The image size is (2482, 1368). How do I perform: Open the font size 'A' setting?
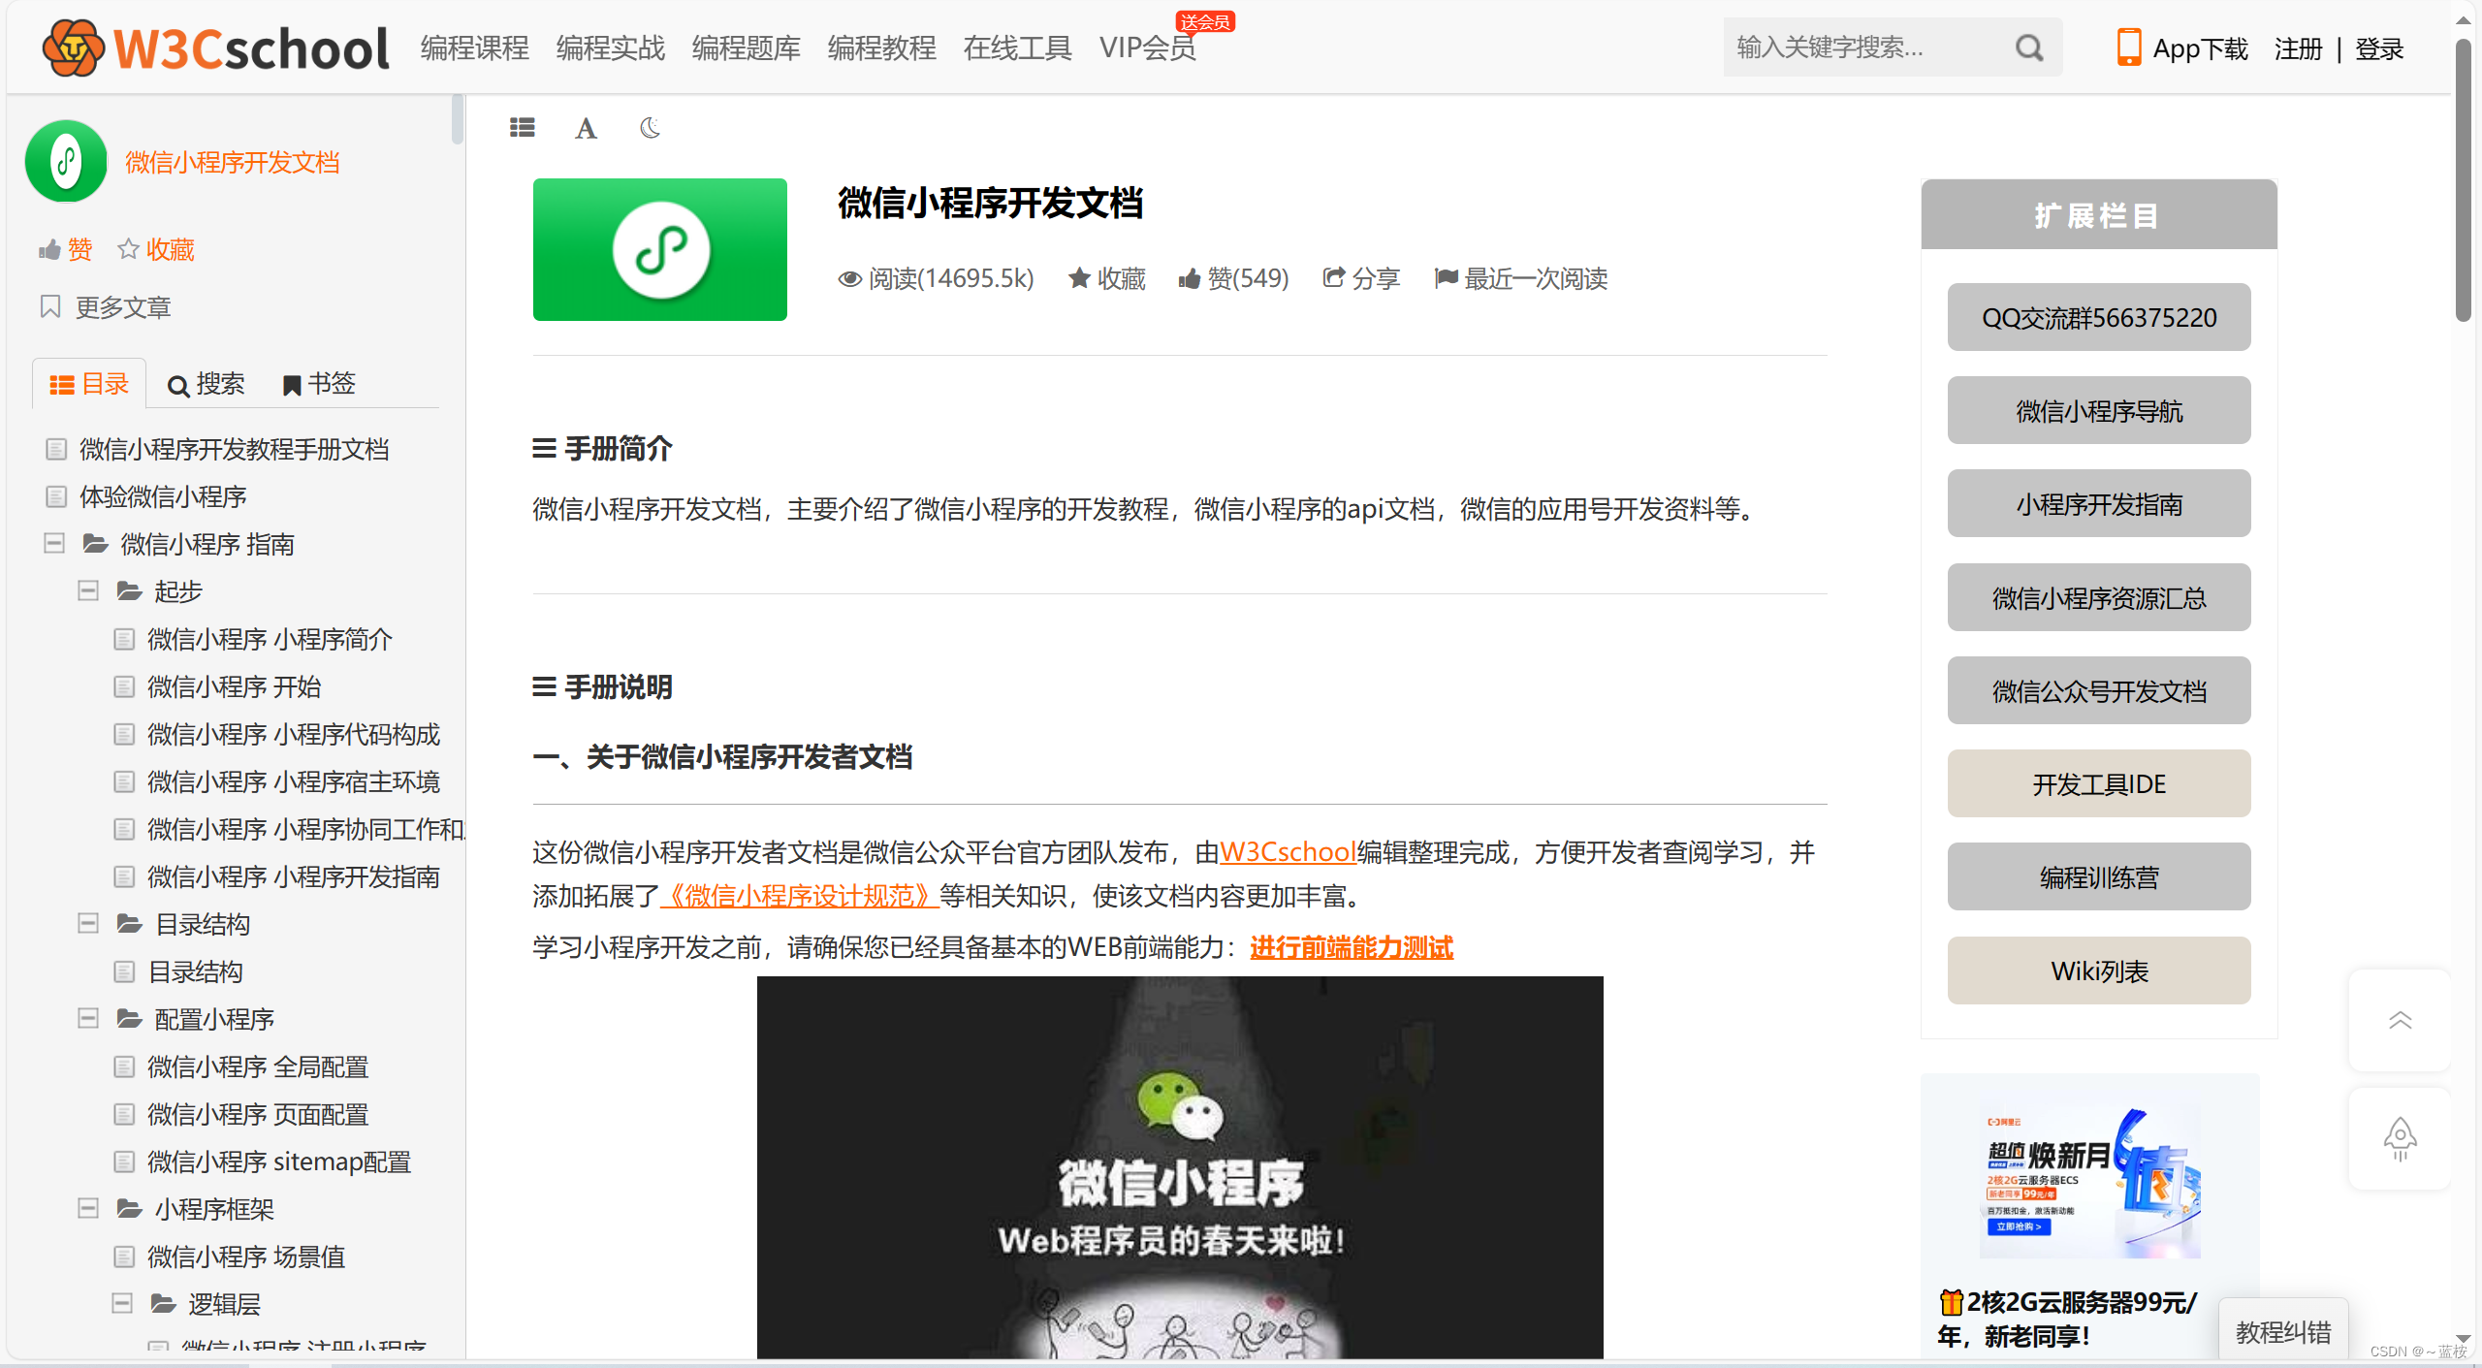586,128
